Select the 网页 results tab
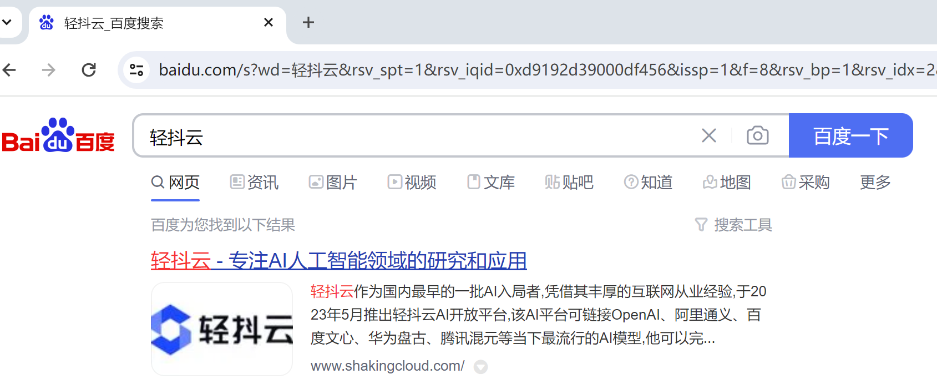Image resolution: width=937 pixels, height=379 pixels. tap(175, 183)
